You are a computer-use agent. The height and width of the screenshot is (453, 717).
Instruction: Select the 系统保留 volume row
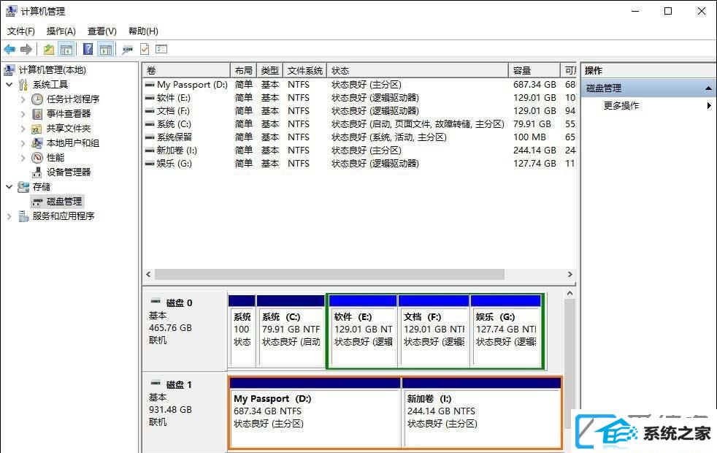coord(359,137)
